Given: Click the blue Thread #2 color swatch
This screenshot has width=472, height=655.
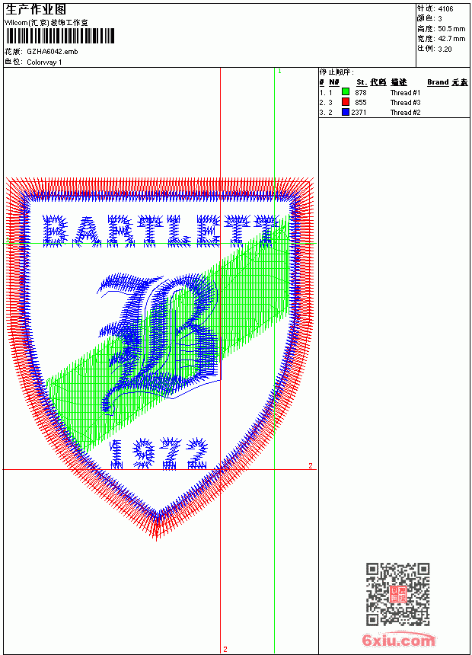Looking at the screenshot, I should (346, 112).
